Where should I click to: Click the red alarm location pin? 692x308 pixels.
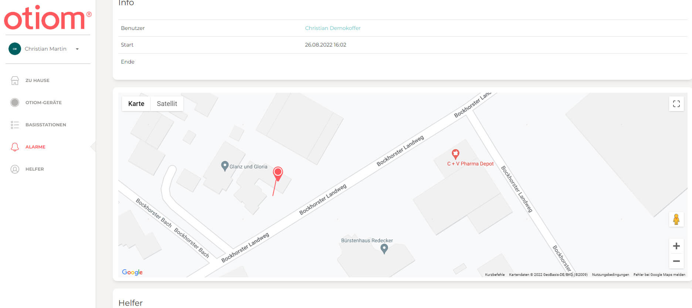[278, 173]
